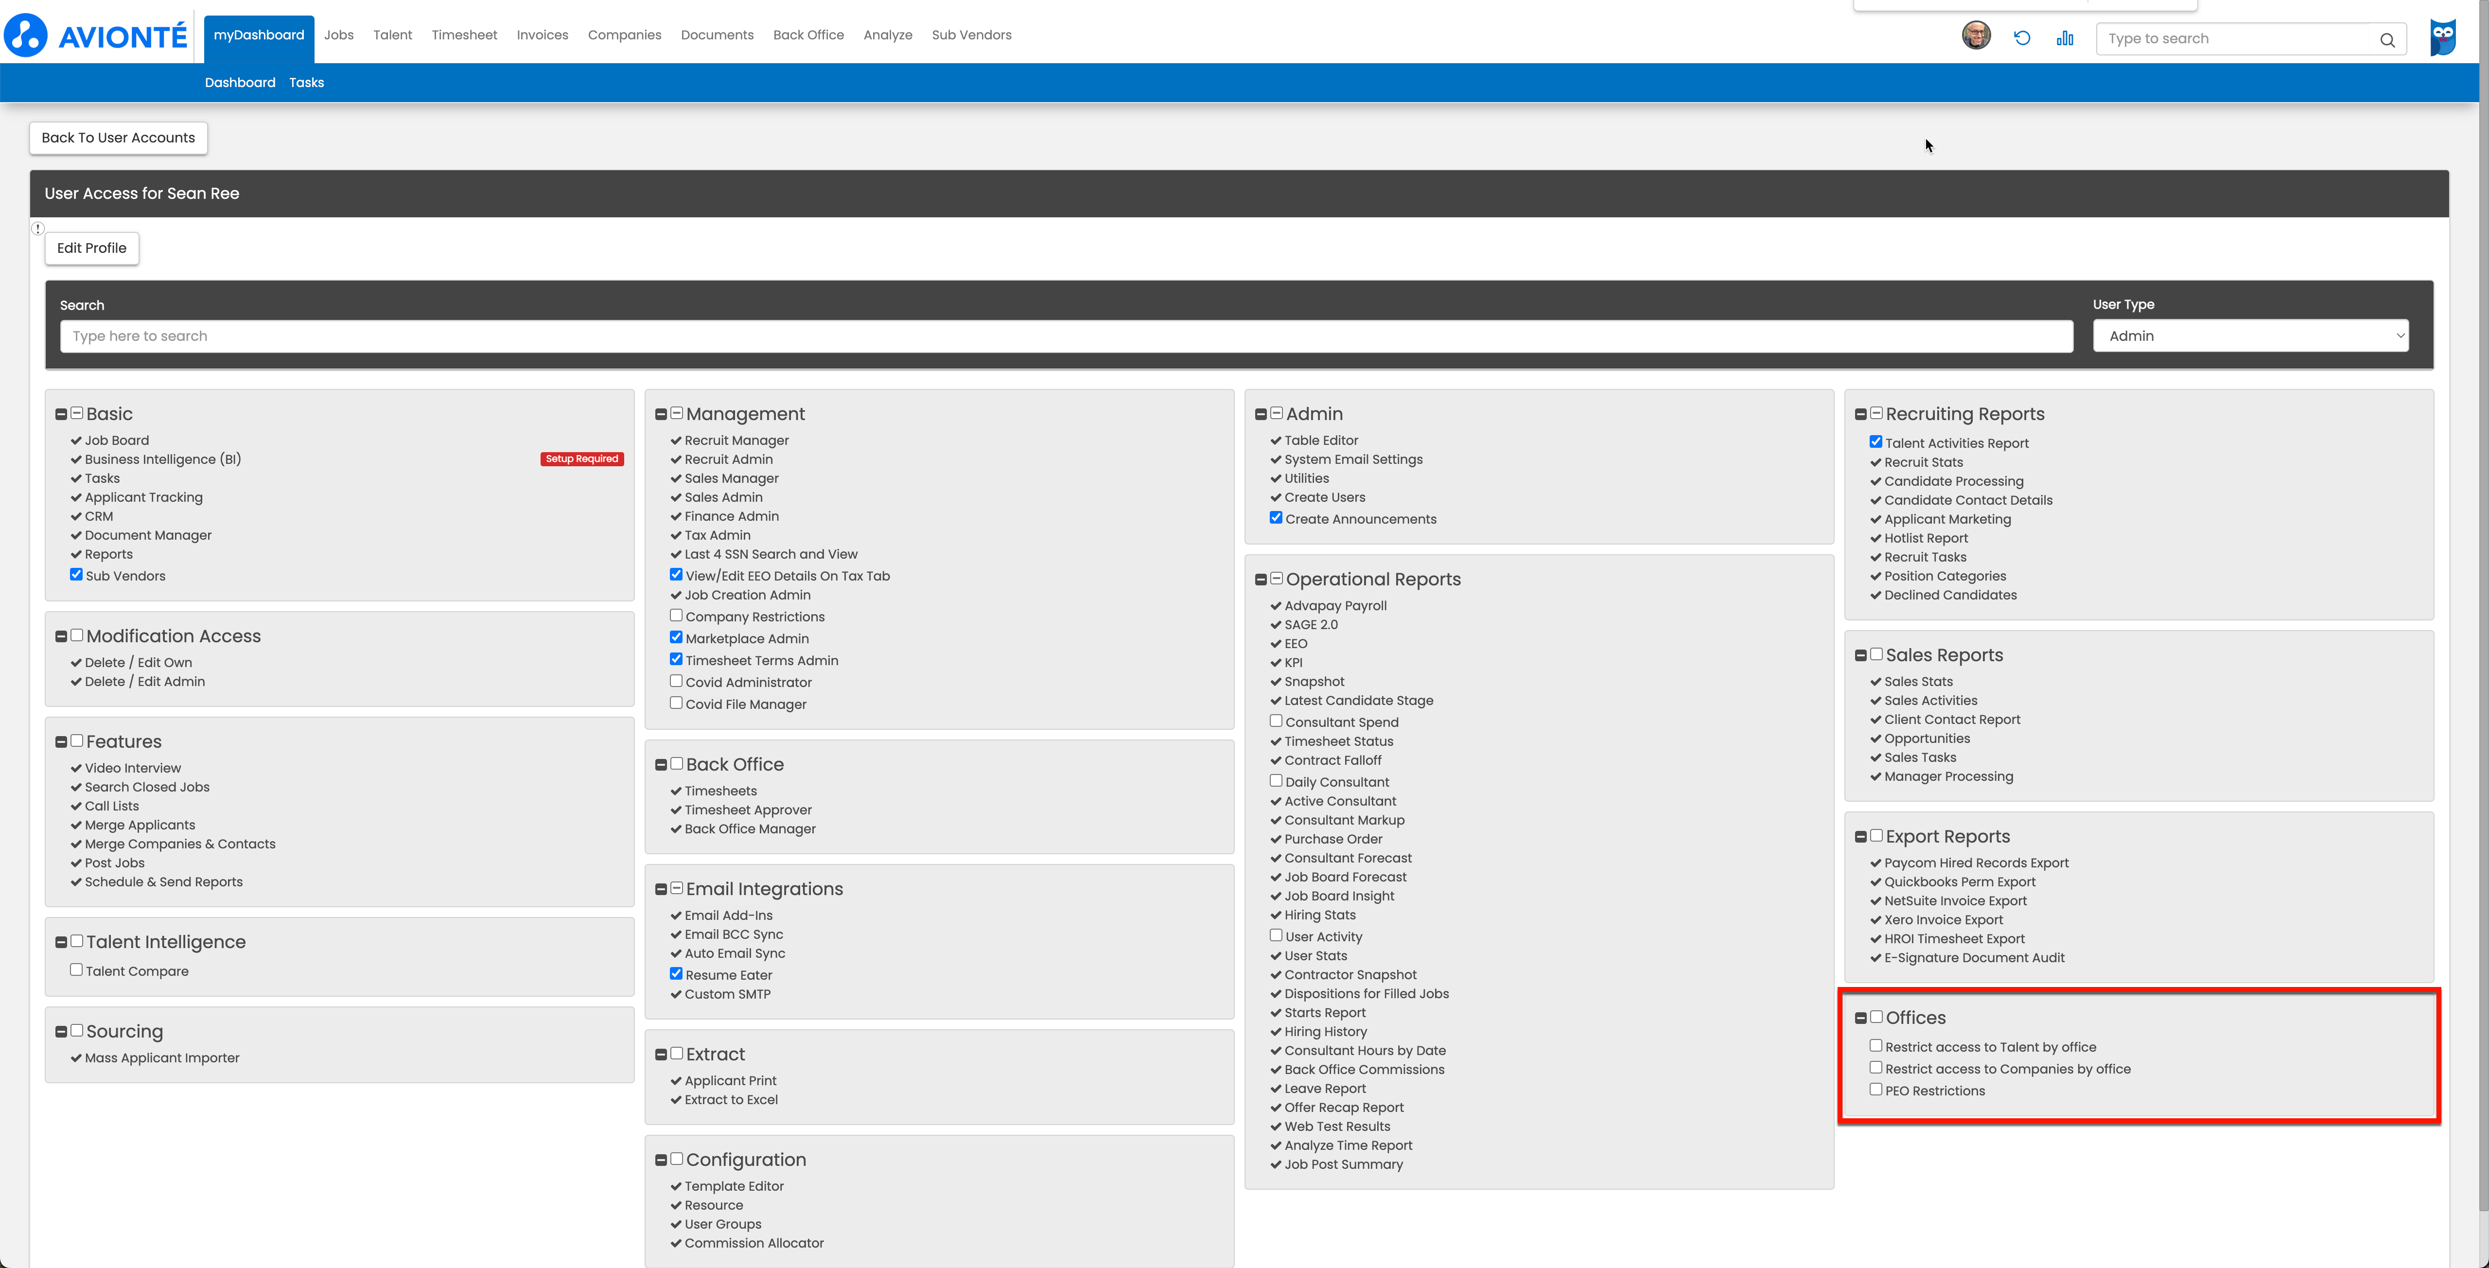2489x1268 pixels.
Task: Open the bar chart analytics icon
Action: click(x=2065, y=38)
